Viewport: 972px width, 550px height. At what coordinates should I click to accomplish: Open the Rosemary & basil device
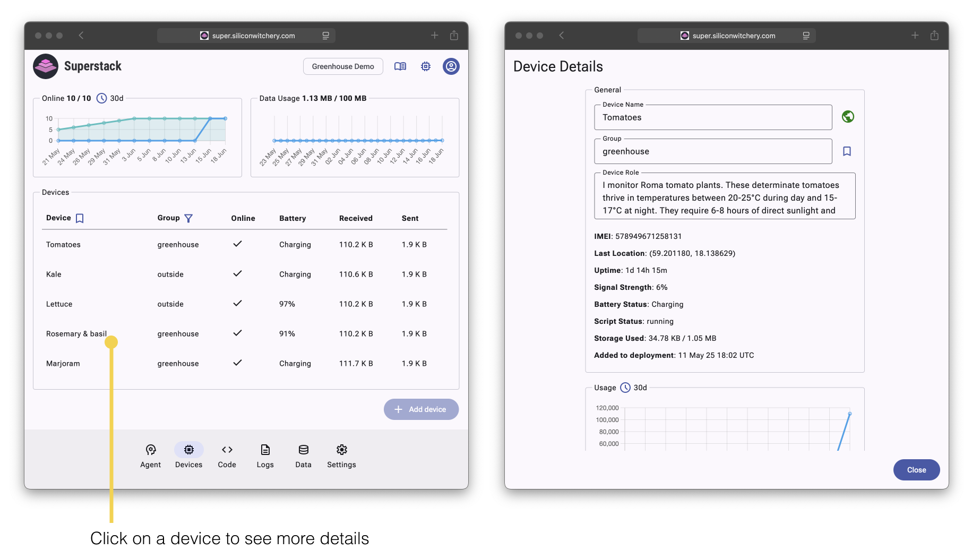pyautogui.click(x=244, y=334)
